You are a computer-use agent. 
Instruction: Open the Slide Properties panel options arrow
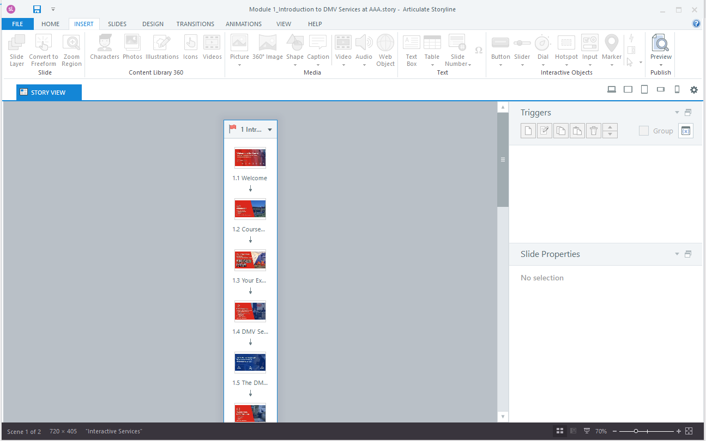[677, 254]
